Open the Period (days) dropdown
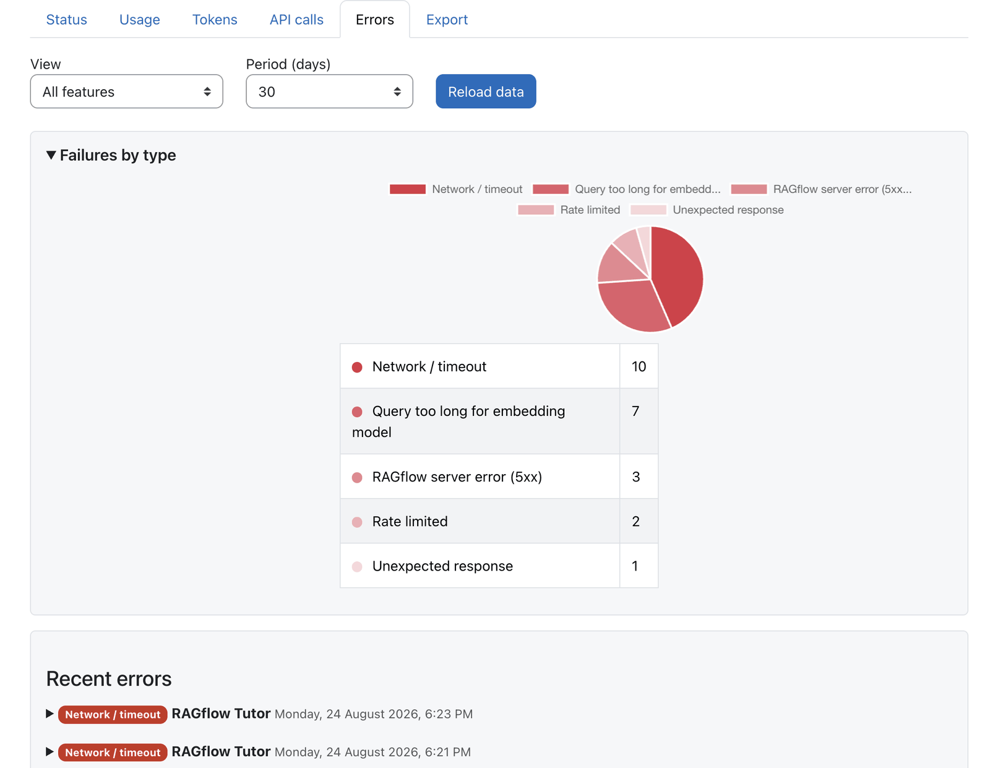990x768 pixels. [329, 92]
